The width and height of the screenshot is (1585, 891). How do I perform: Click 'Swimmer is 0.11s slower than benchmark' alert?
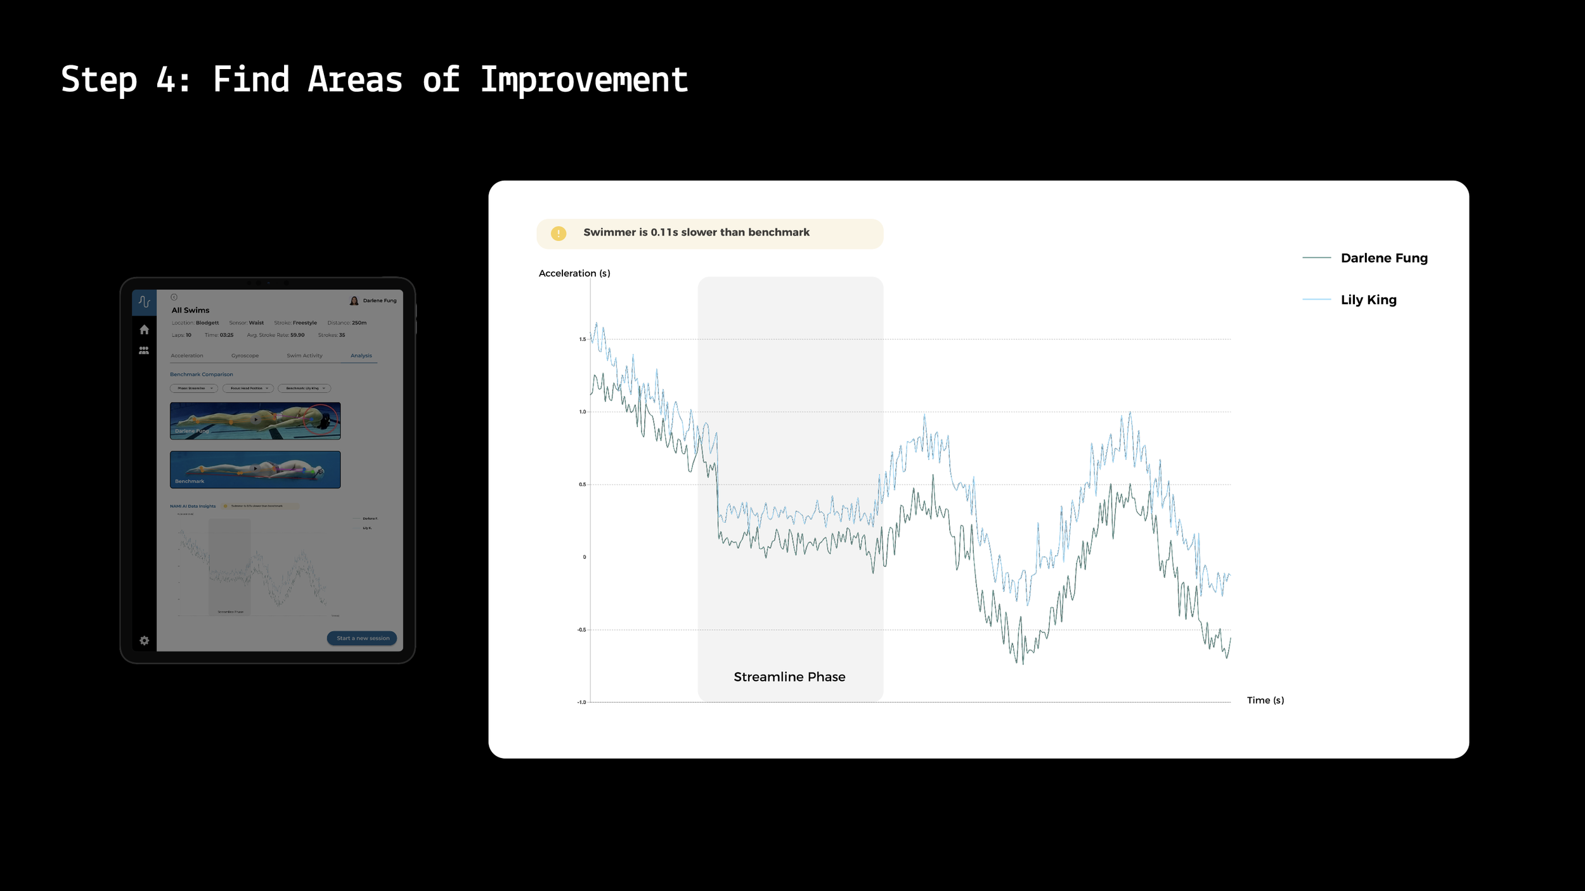709,233
